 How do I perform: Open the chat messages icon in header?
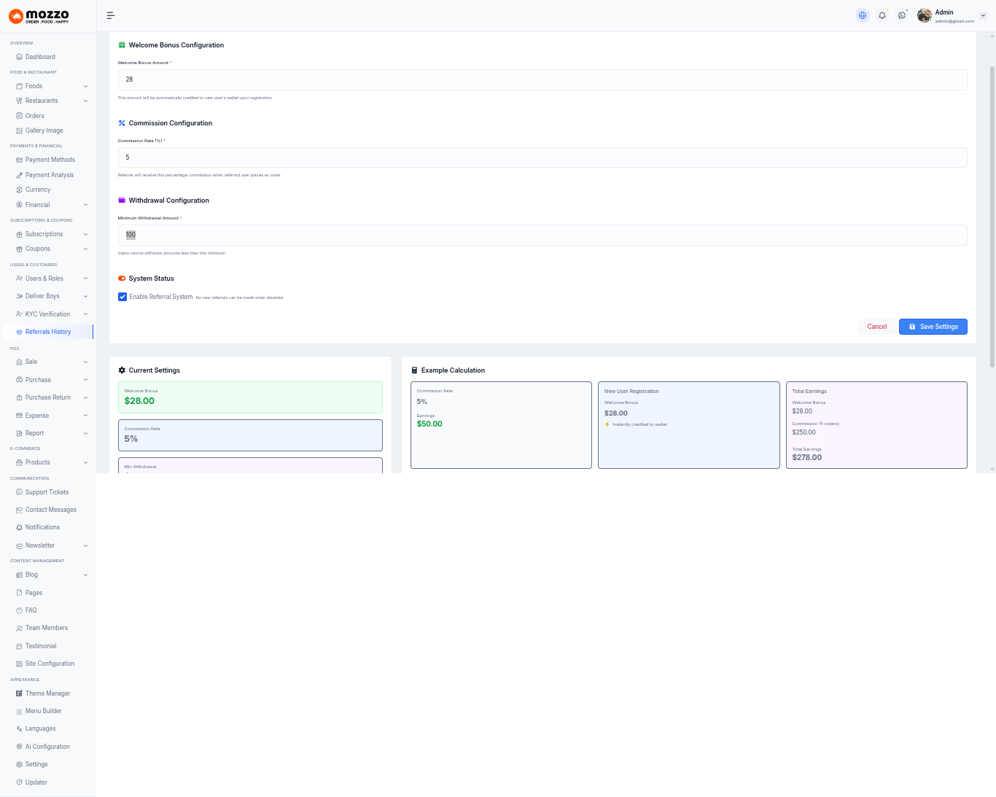pos(902,15)
